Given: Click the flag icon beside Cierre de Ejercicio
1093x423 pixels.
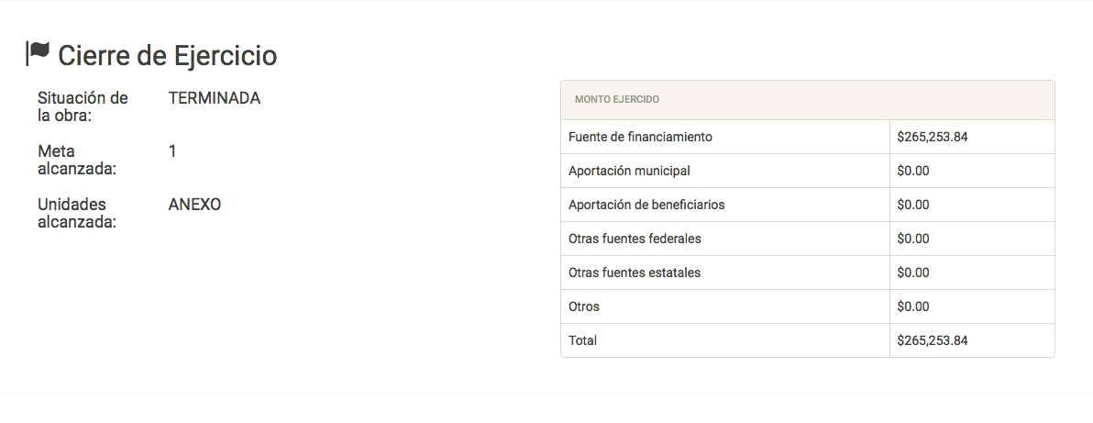Looking at the screenshot, I should click(x=38, y=53).
